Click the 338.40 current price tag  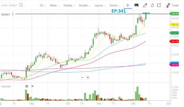click(174, 14)
